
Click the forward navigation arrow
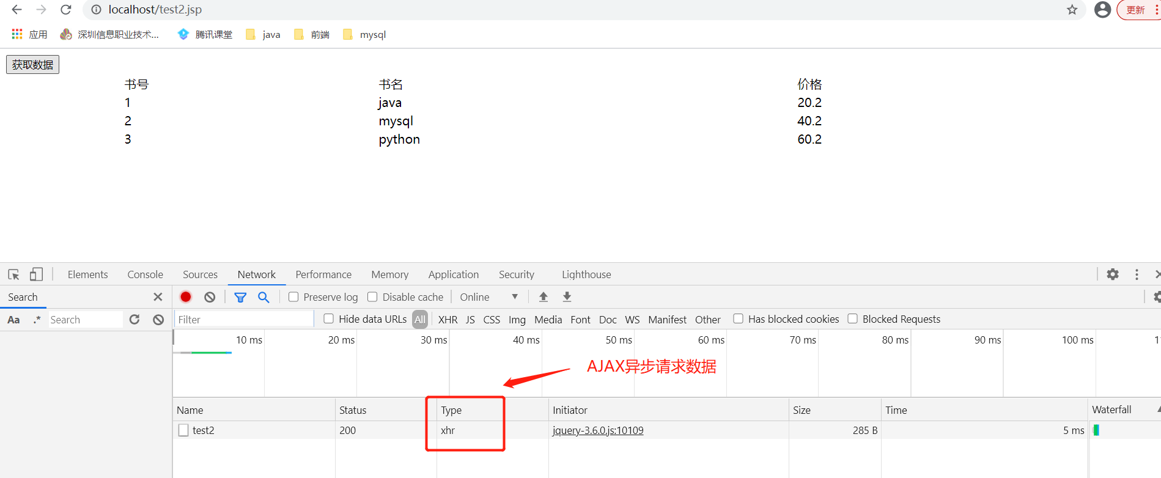click(41, 10)
